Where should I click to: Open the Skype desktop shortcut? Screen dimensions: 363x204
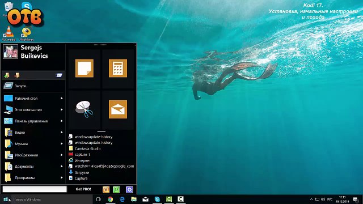point(27,6)
